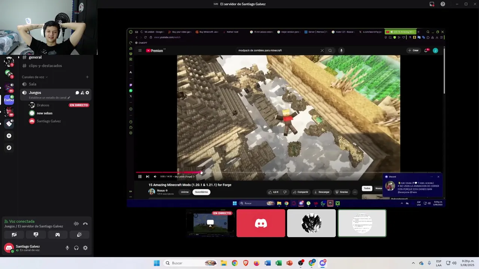
Task: Collapse the Canales de voz category
Action: [34, 77]
